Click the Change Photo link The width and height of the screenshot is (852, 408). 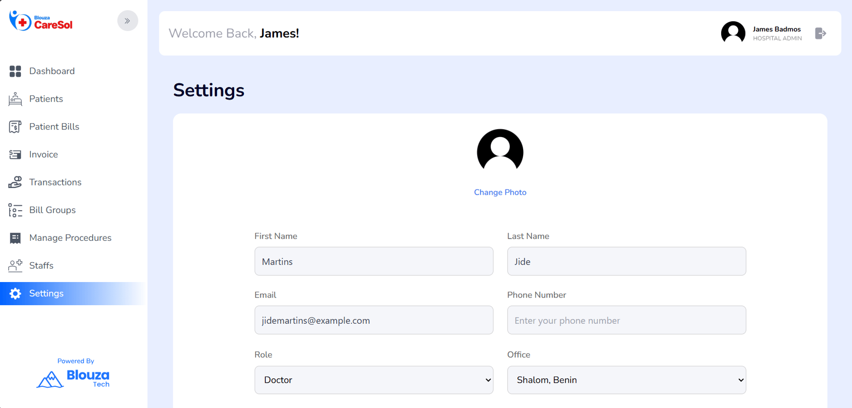(500, 192)
